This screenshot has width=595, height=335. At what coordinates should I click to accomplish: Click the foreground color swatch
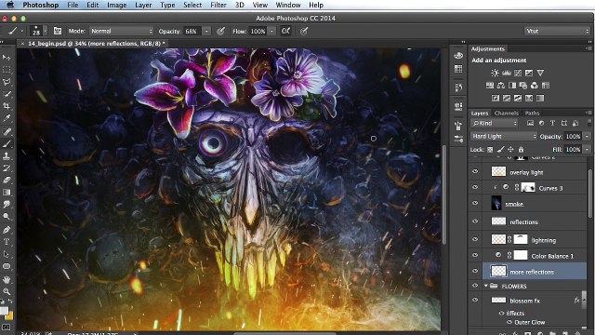point(4,311)
